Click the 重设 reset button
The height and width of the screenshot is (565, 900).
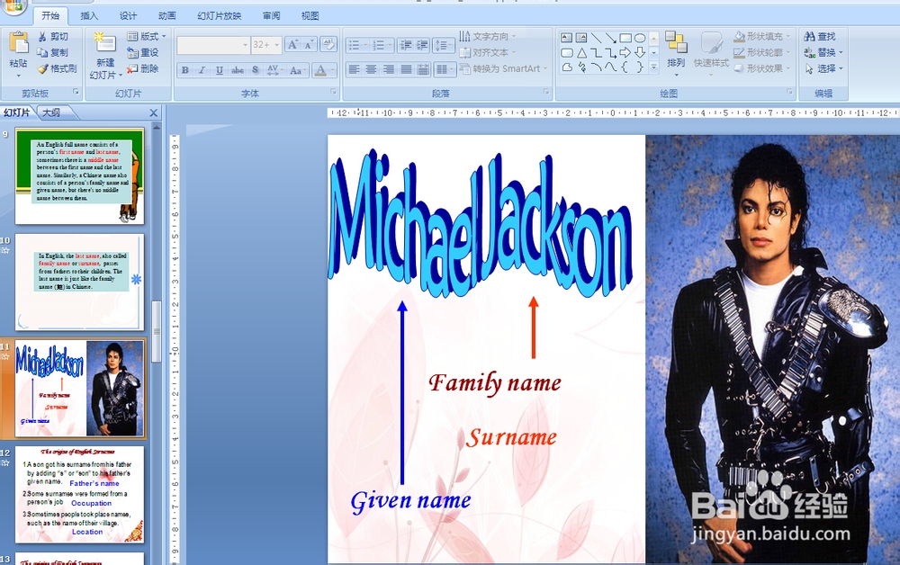(143, 52)
